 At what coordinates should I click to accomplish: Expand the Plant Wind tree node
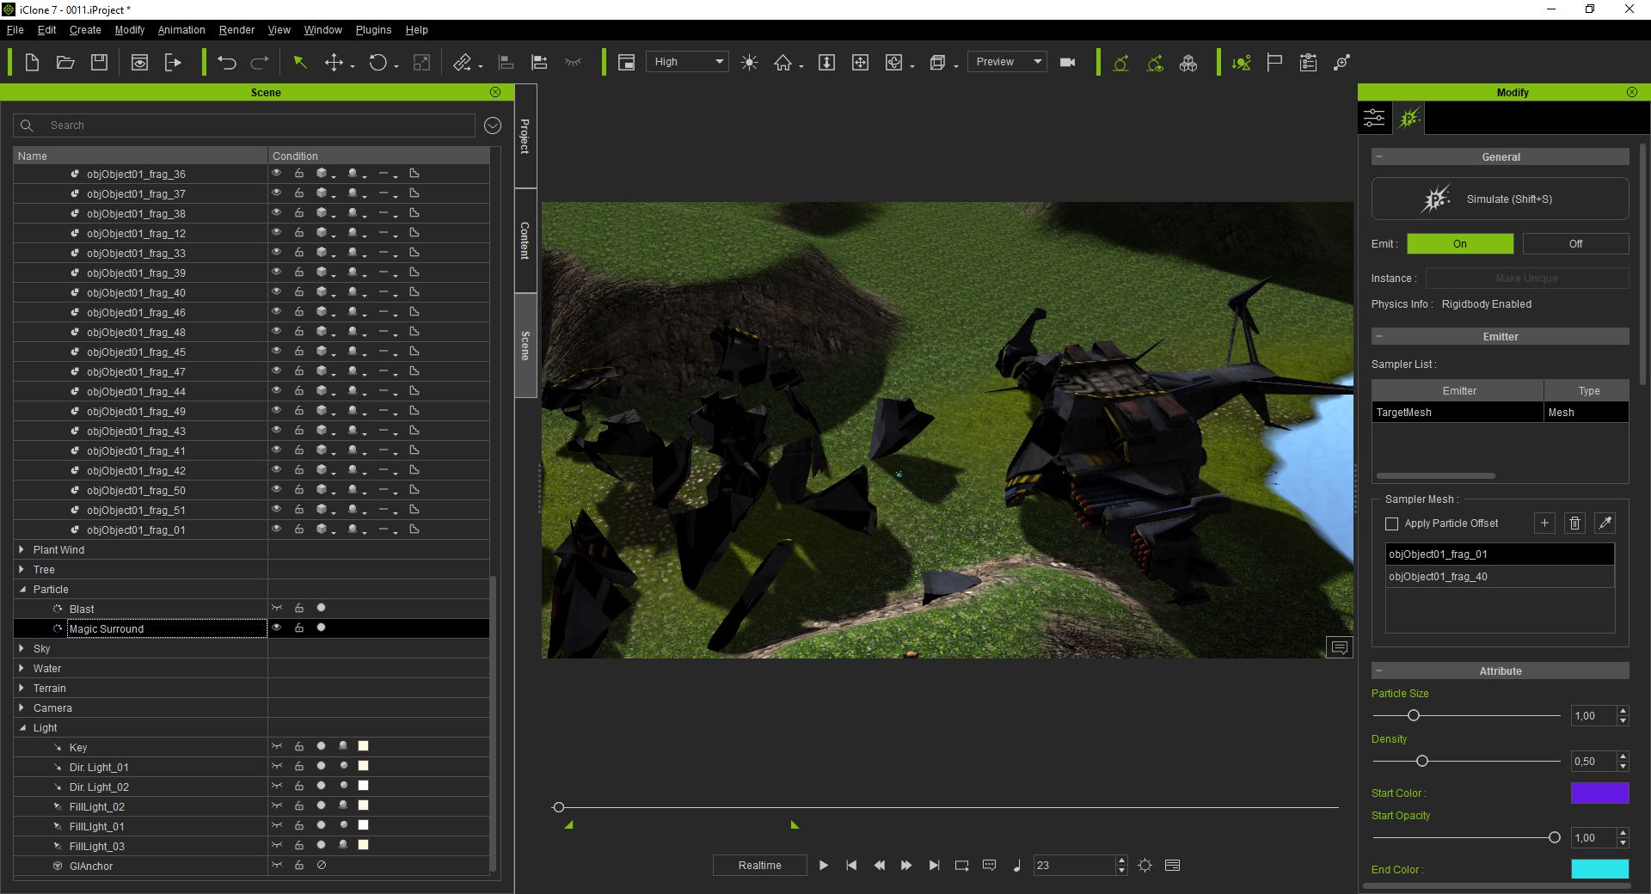[21, 549]
